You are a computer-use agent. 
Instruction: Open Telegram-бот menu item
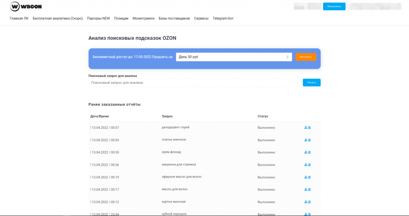[x=223, y=18]
